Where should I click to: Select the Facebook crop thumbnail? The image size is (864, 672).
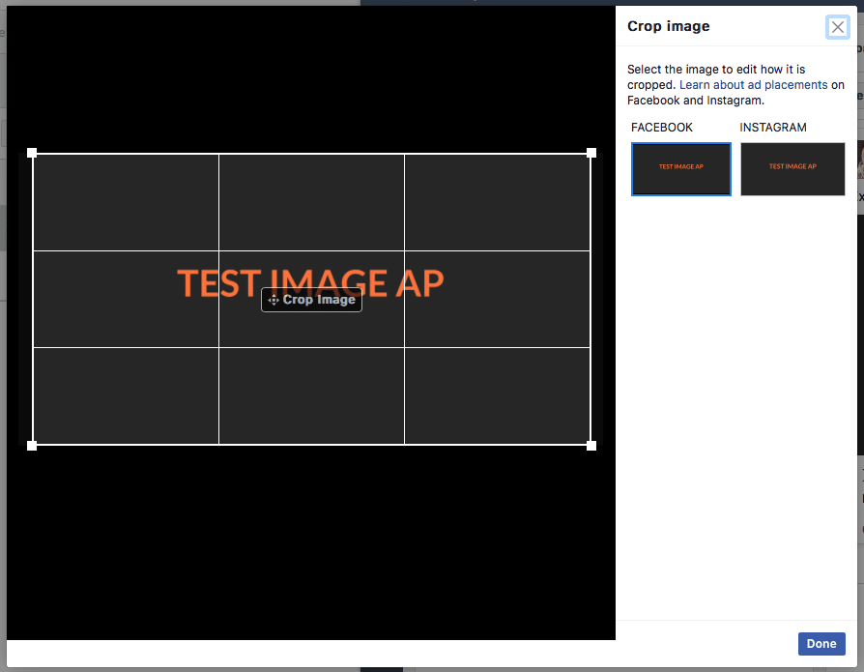pos(681,169)
